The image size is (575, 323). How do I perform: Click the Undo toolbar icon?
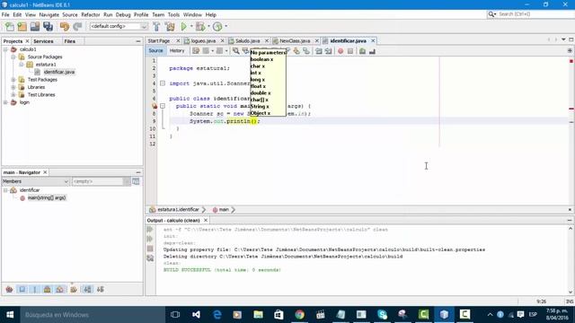(65, 26)
